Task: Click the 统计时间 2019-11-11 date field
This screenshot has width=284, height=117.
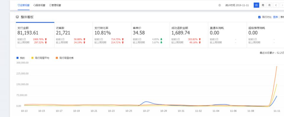Action: click(237, 5)
